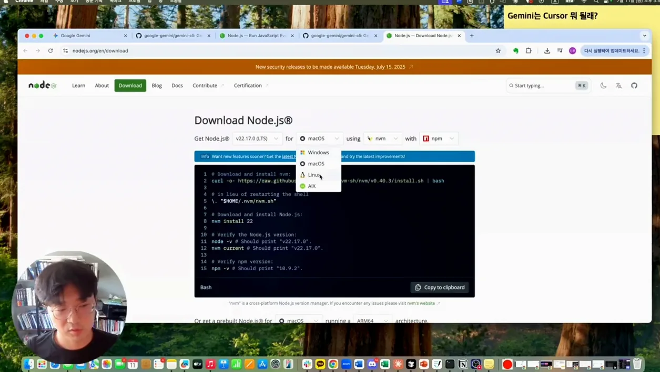Image resolution: width=660 pixels, height=372 pixels.
Task: Bookmark this page with star icon
Action: (x=498, y=51)
